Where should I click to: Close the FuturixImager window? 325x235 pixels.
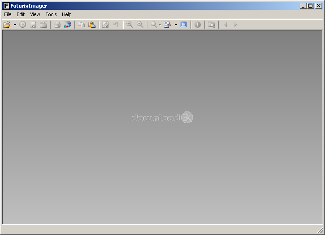click(x=319, y=6)
